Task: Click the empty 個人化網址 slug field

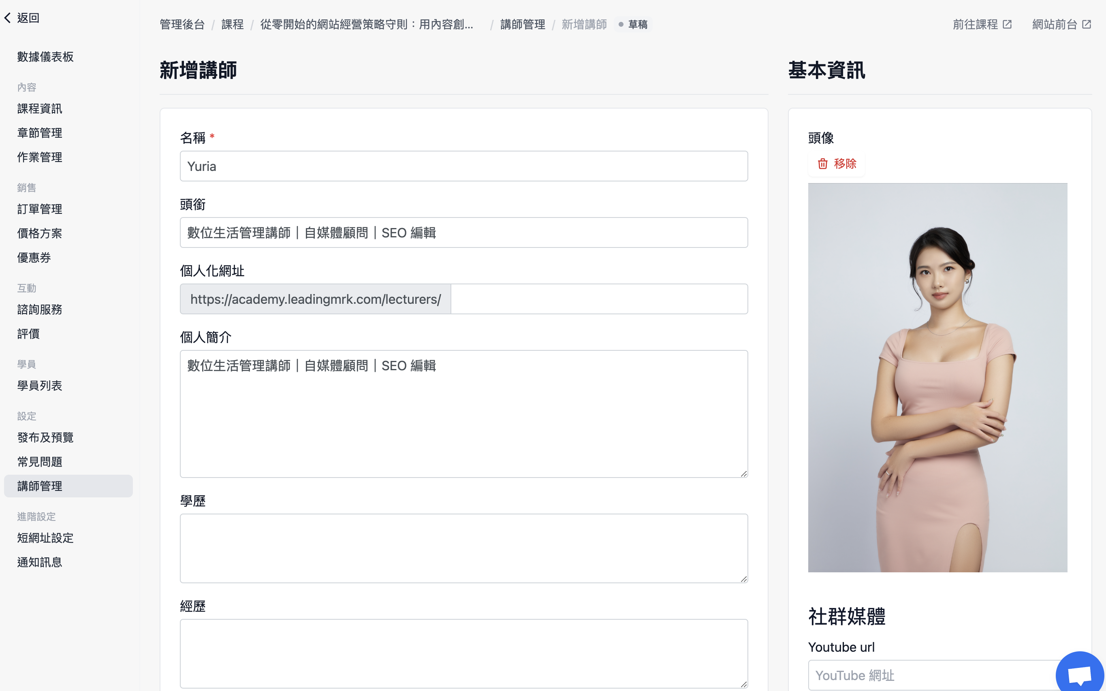Action: point(599,299)
